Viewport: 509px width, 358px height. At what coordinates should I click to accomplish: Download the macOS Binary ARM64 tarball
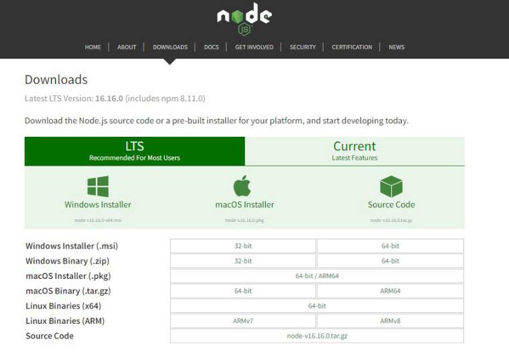click(x=390, y=291)
